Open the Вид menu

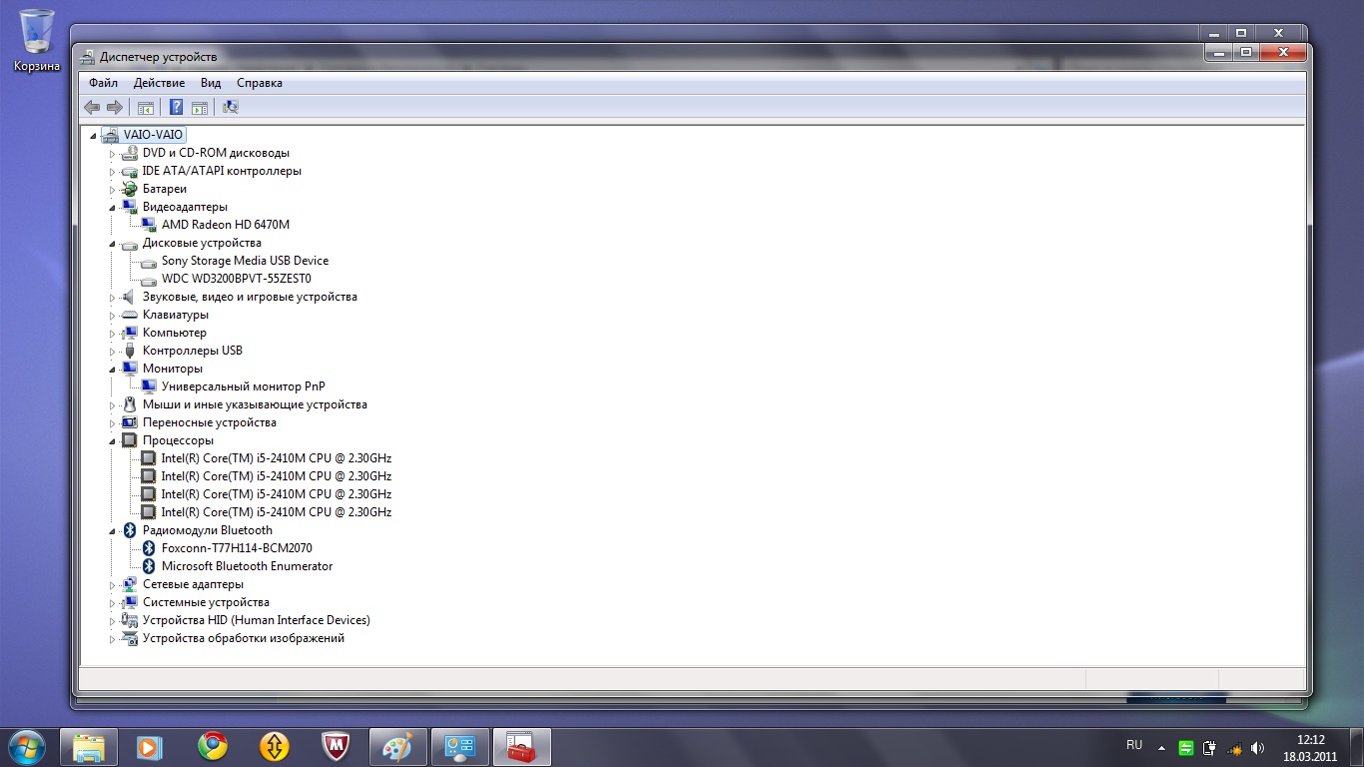[x=211, y=83]
